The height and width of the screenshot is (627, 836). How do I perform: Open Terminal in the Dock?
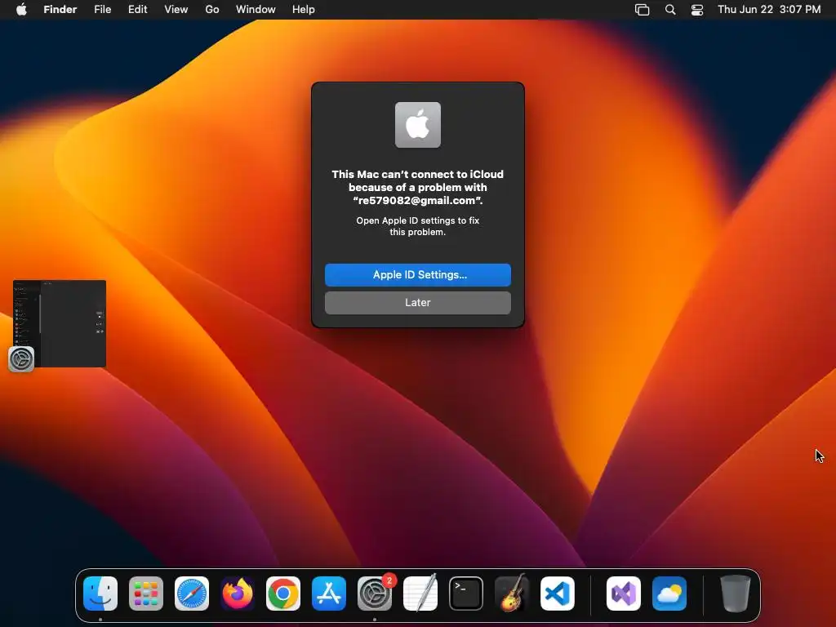coord(466,594)
